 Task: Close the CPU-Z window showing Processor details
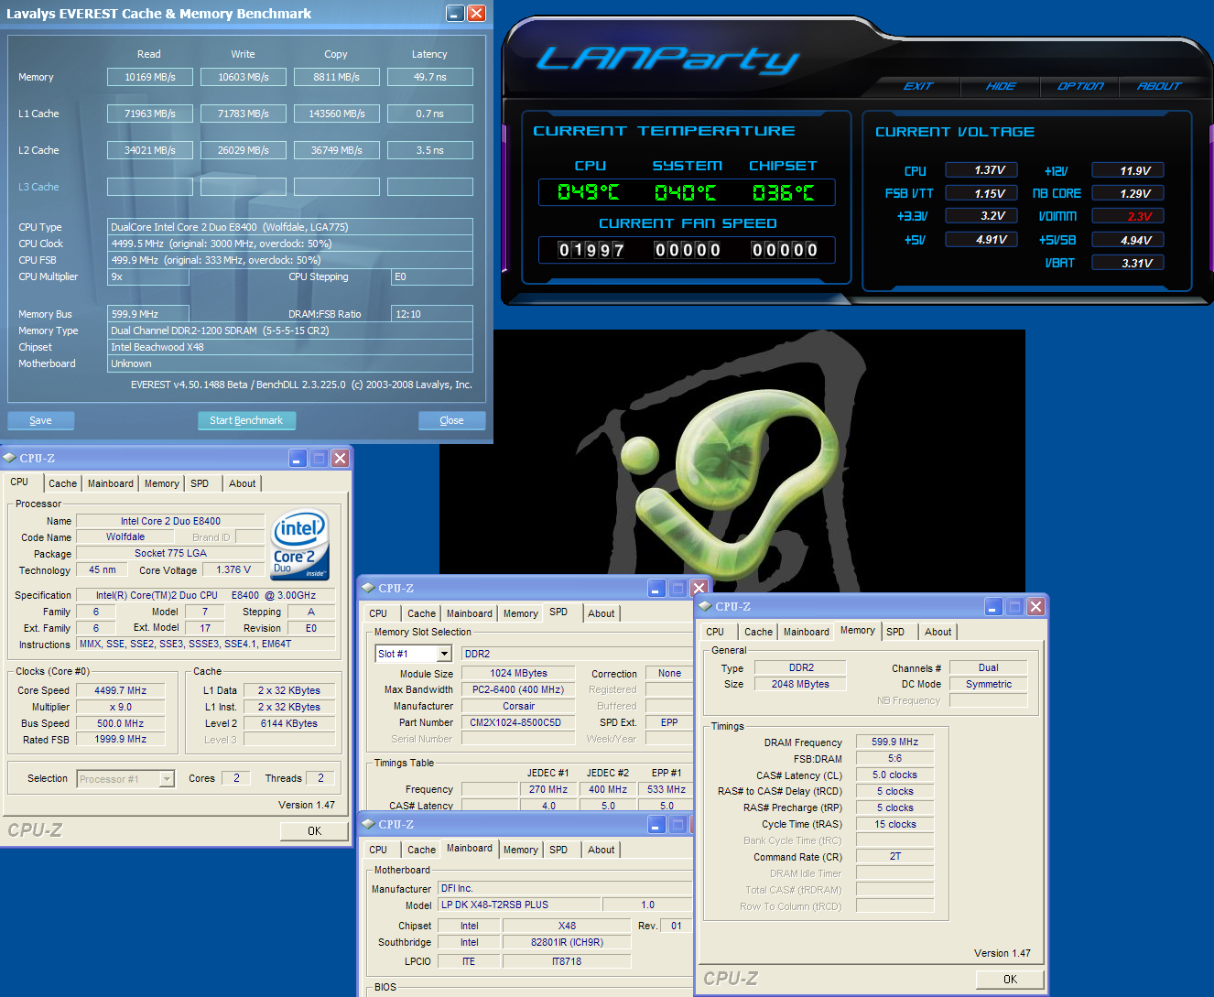click(x=340, y=459)
